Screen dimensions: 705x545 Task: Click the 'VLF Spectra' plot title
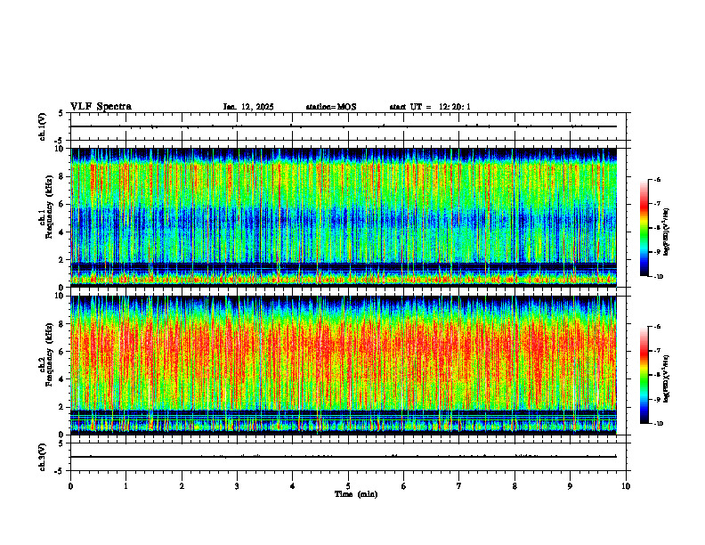[x=101, y=107]
